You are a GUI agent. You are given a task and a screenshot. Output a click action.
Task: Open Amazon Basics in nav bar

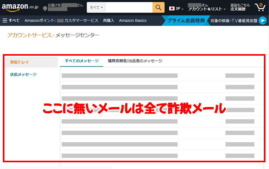coord(133,21)
